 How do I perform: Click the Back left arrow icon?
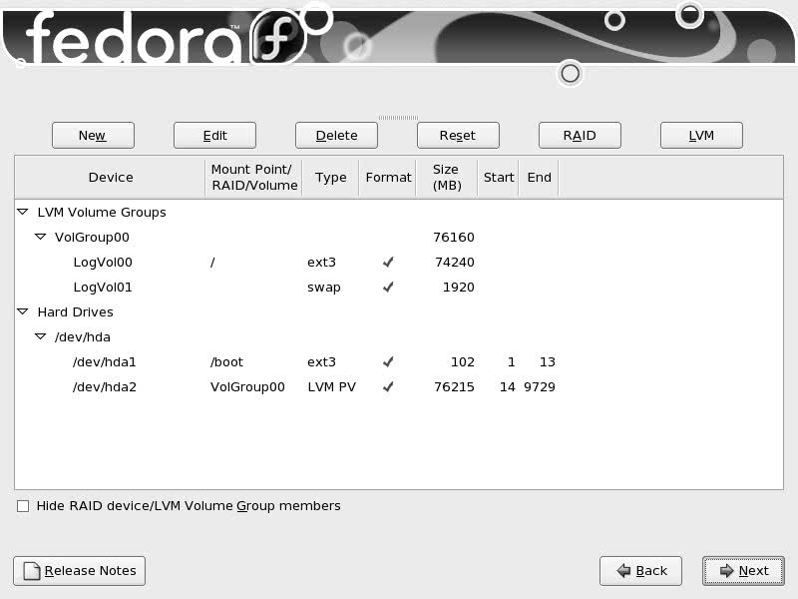(623, 571)
